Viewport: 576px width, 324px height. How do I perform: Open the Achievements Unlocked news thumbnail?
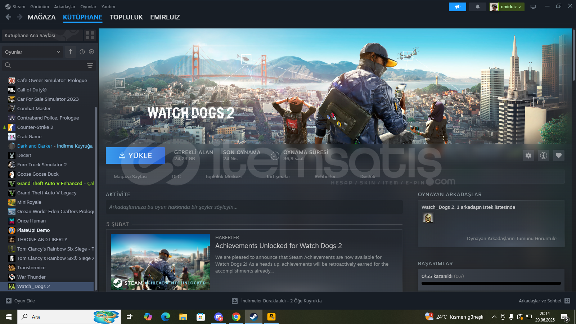pos(160,262)
